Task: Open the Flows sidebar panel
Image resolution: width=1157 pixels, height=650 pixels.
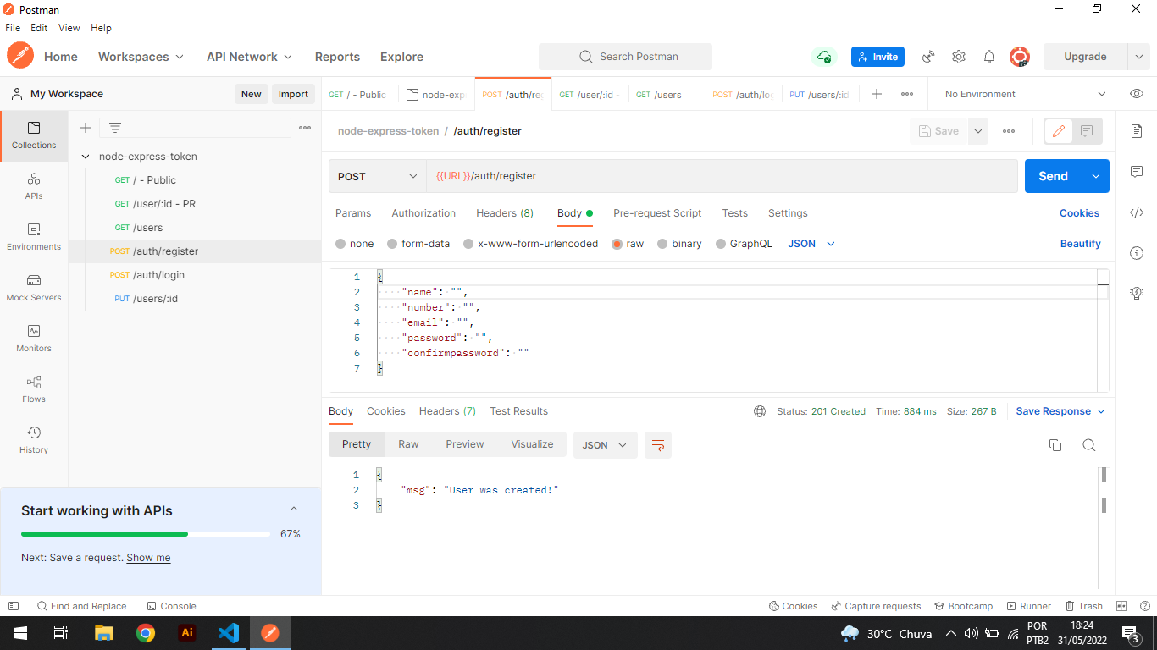Action: (x=34, y=389)
